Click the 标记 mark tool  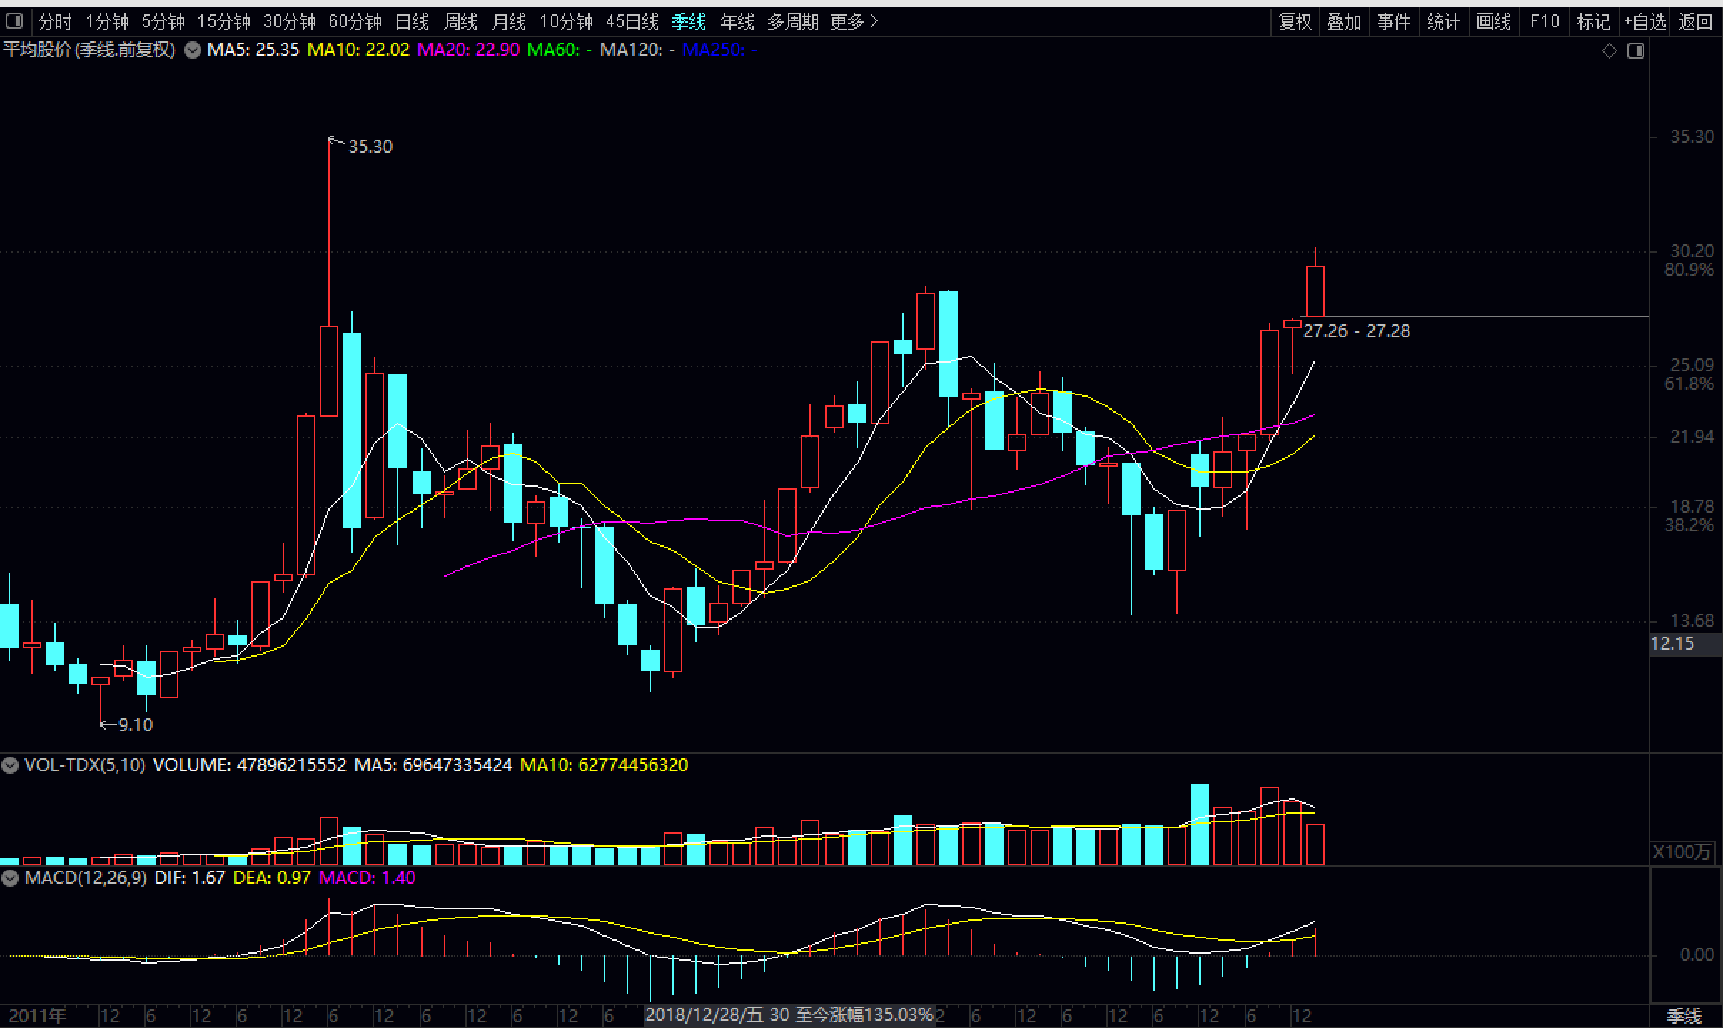tap(1593, 21)
